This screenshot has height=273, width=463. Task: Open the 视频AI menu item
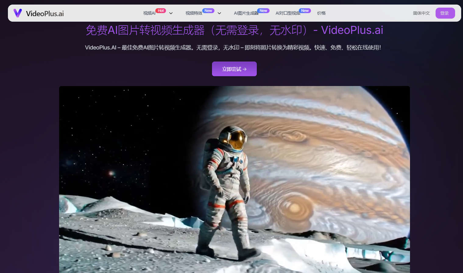coord(149,13)
